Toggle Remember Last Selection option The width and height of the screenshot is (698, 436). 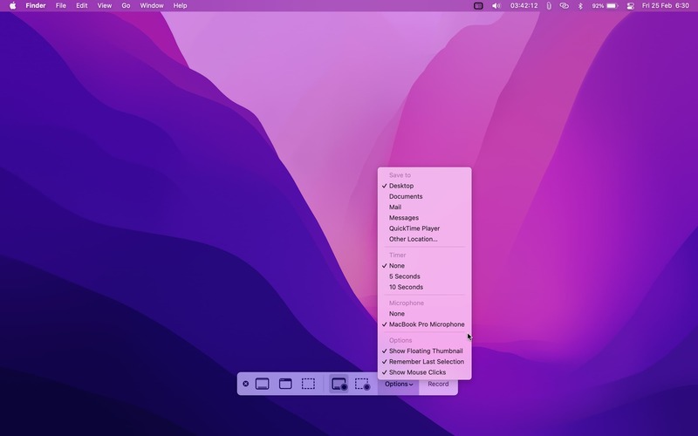[x=426, y=362]
